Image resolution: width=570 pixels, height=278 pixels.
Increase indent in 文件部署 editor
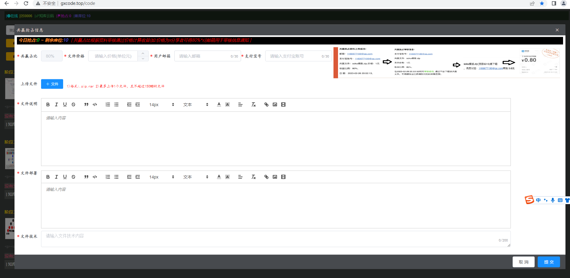pos(138,177)
